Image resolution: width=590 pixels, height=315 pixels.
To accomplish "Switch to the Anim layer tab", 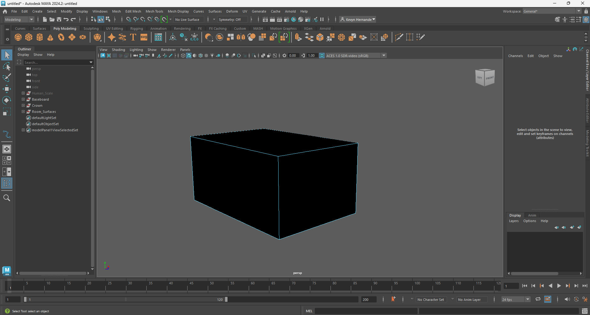I will (532, 215).
